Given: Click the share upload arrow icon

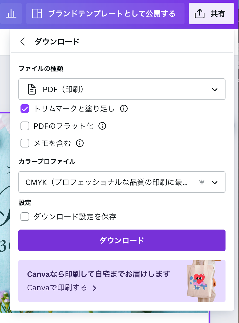Looking at the screenshot, I should [200, 14].
